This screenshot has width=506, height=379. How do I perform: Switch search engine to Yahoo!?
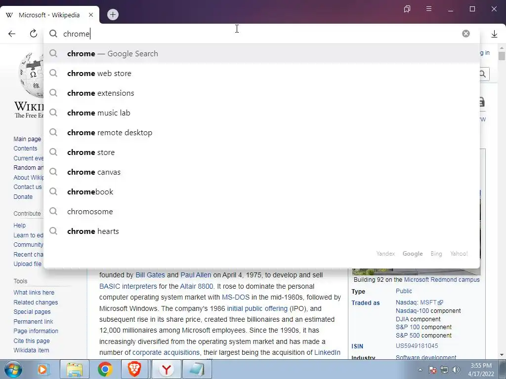[459, 254]
